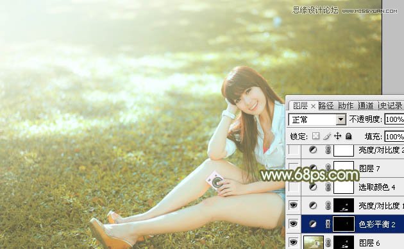This screenshot has width=404, height=249.
Task: Select layer name 选取颜色 4
Action: (376, 187)
